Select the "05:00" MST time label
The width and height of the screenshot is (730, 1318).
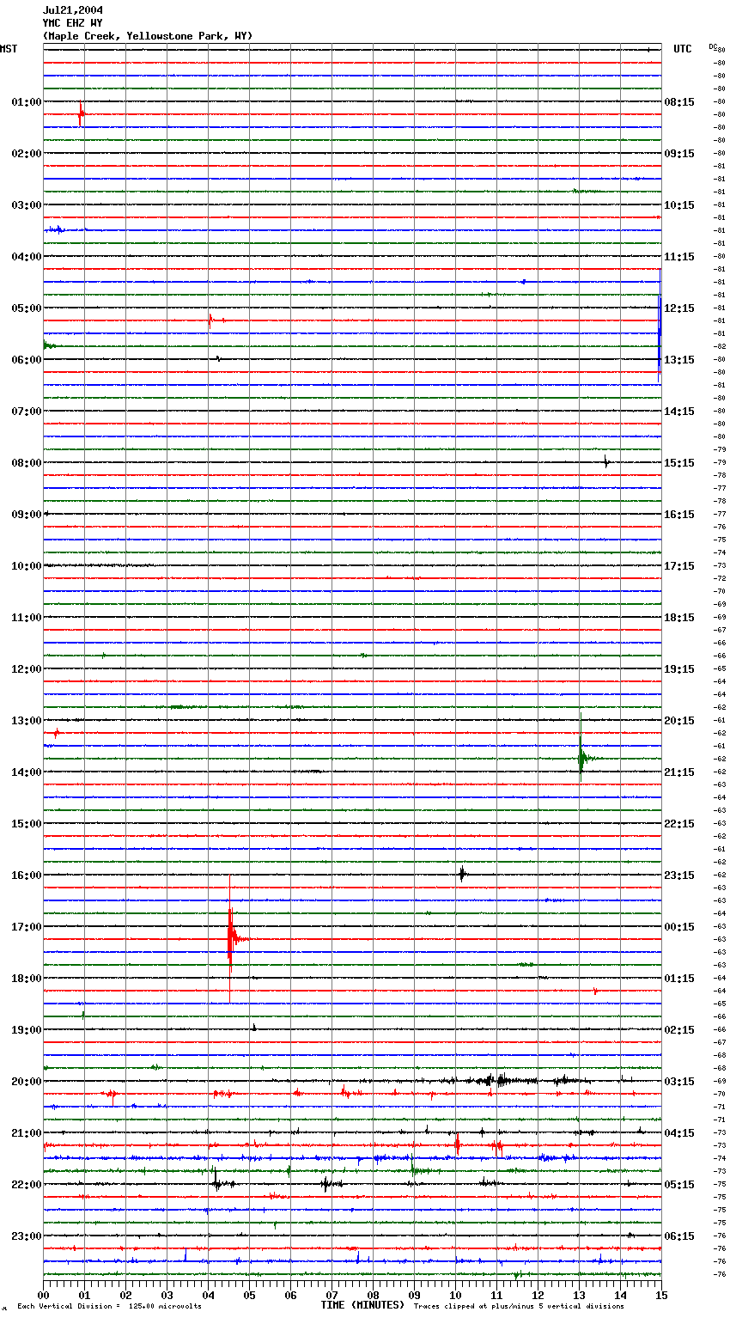coord(27,308)
